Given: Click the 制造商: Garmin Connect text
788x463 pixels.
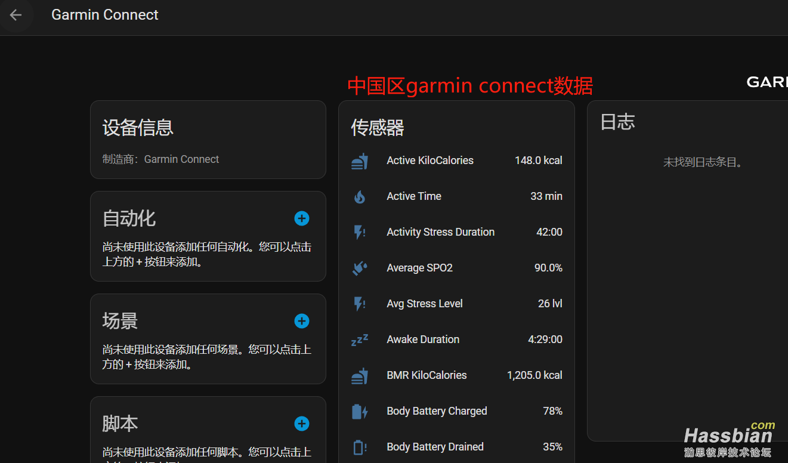Looking at the screenshot, I should (160, 159).
